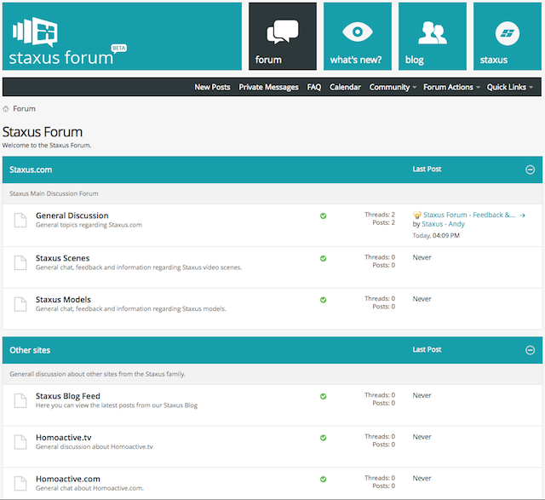Image resolution: width=545 pixels, height=500 pixels.
Task: Click Staxus Models forum page icon
Action: point(20,304)
